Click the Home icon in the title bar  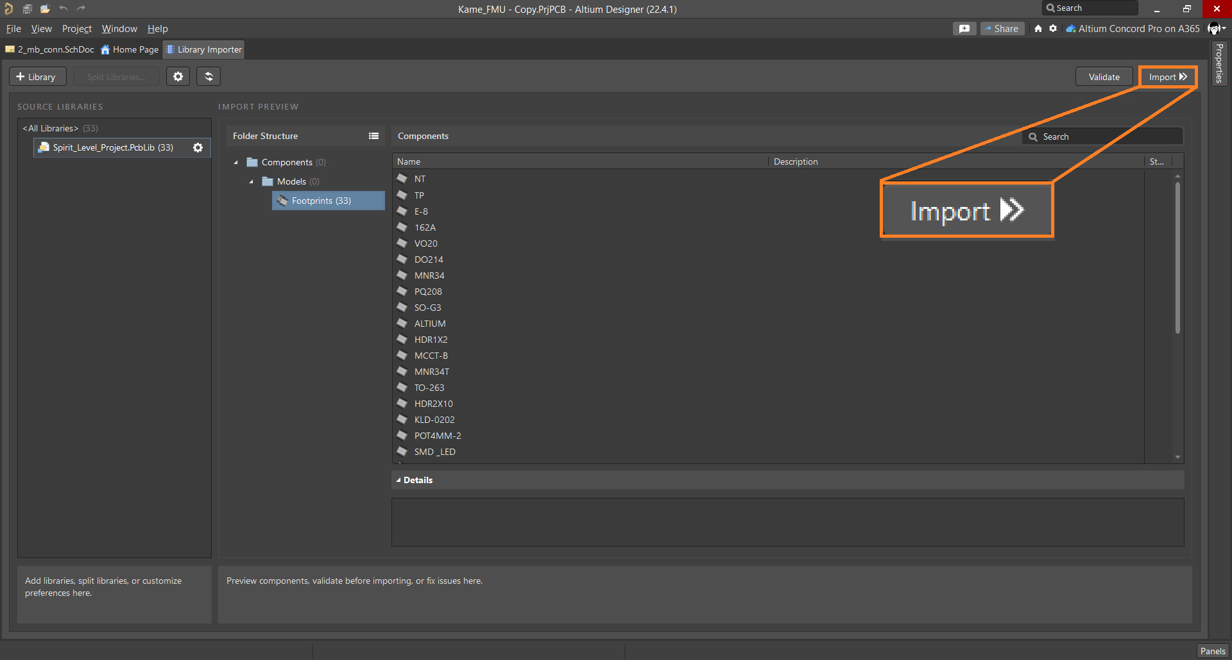tap(1038, 28)
